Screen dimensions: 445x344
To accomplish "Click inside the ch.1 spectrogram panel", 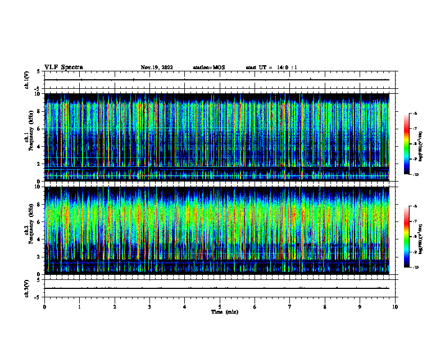I will tap(217, 137).
